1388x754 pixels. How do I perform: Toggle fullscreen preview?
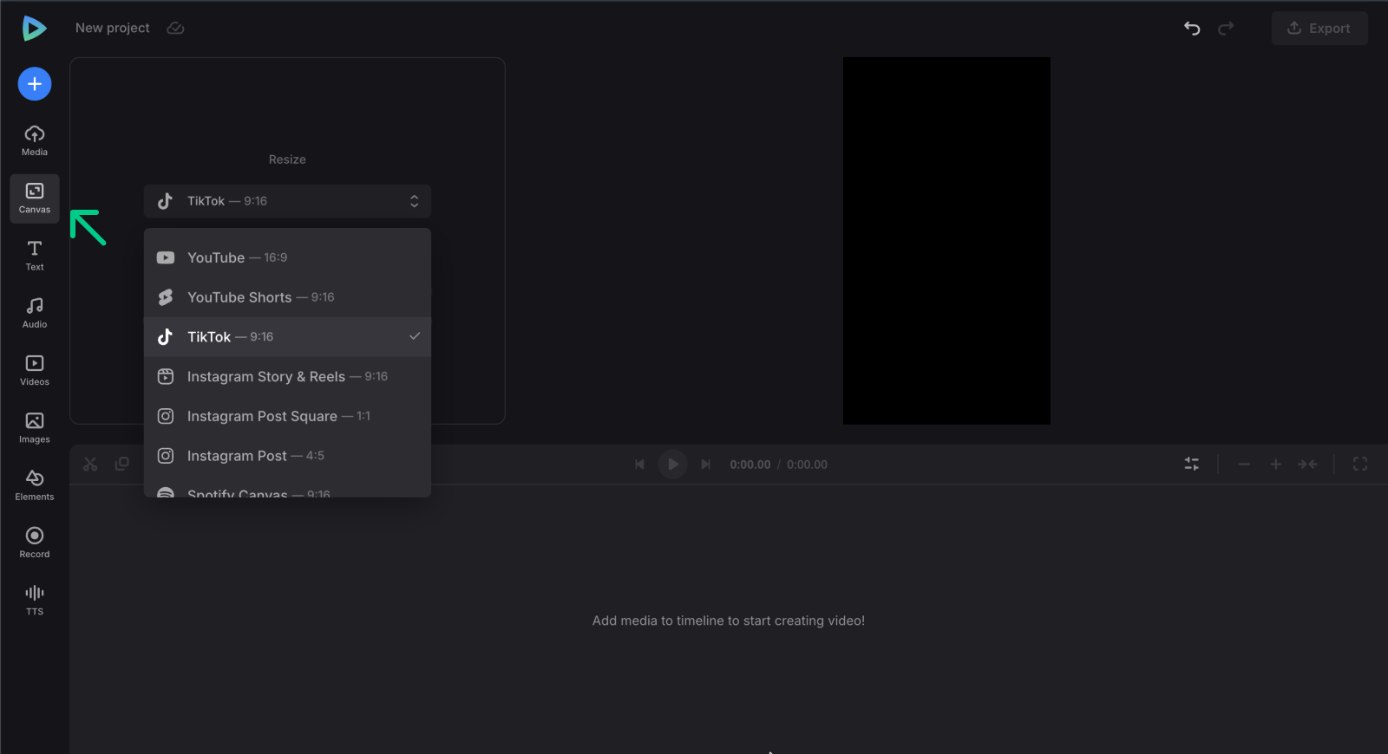1360,465
